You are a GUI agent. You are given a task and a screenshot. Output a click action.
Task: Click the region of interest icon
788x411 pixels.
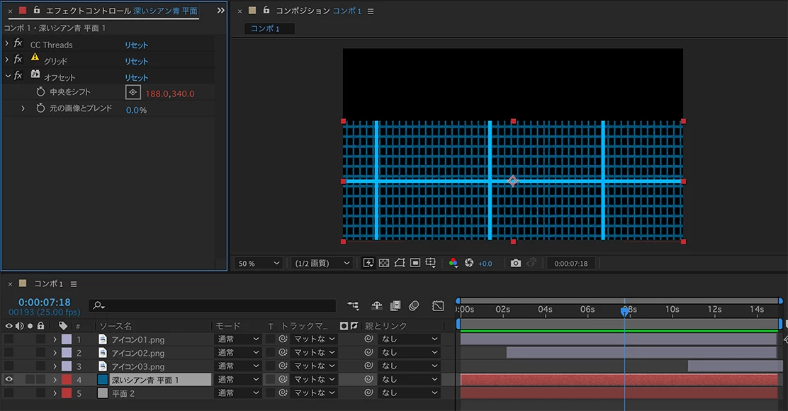coord(415,263)
